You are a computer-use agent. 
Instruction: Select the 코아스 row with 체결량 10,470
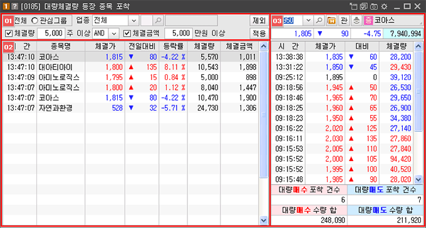click(131, 97)
